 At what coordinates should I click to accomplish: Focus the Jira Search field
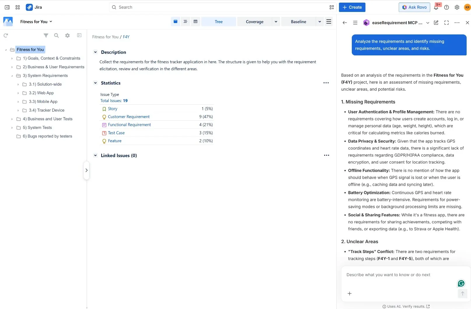[223, 7]
